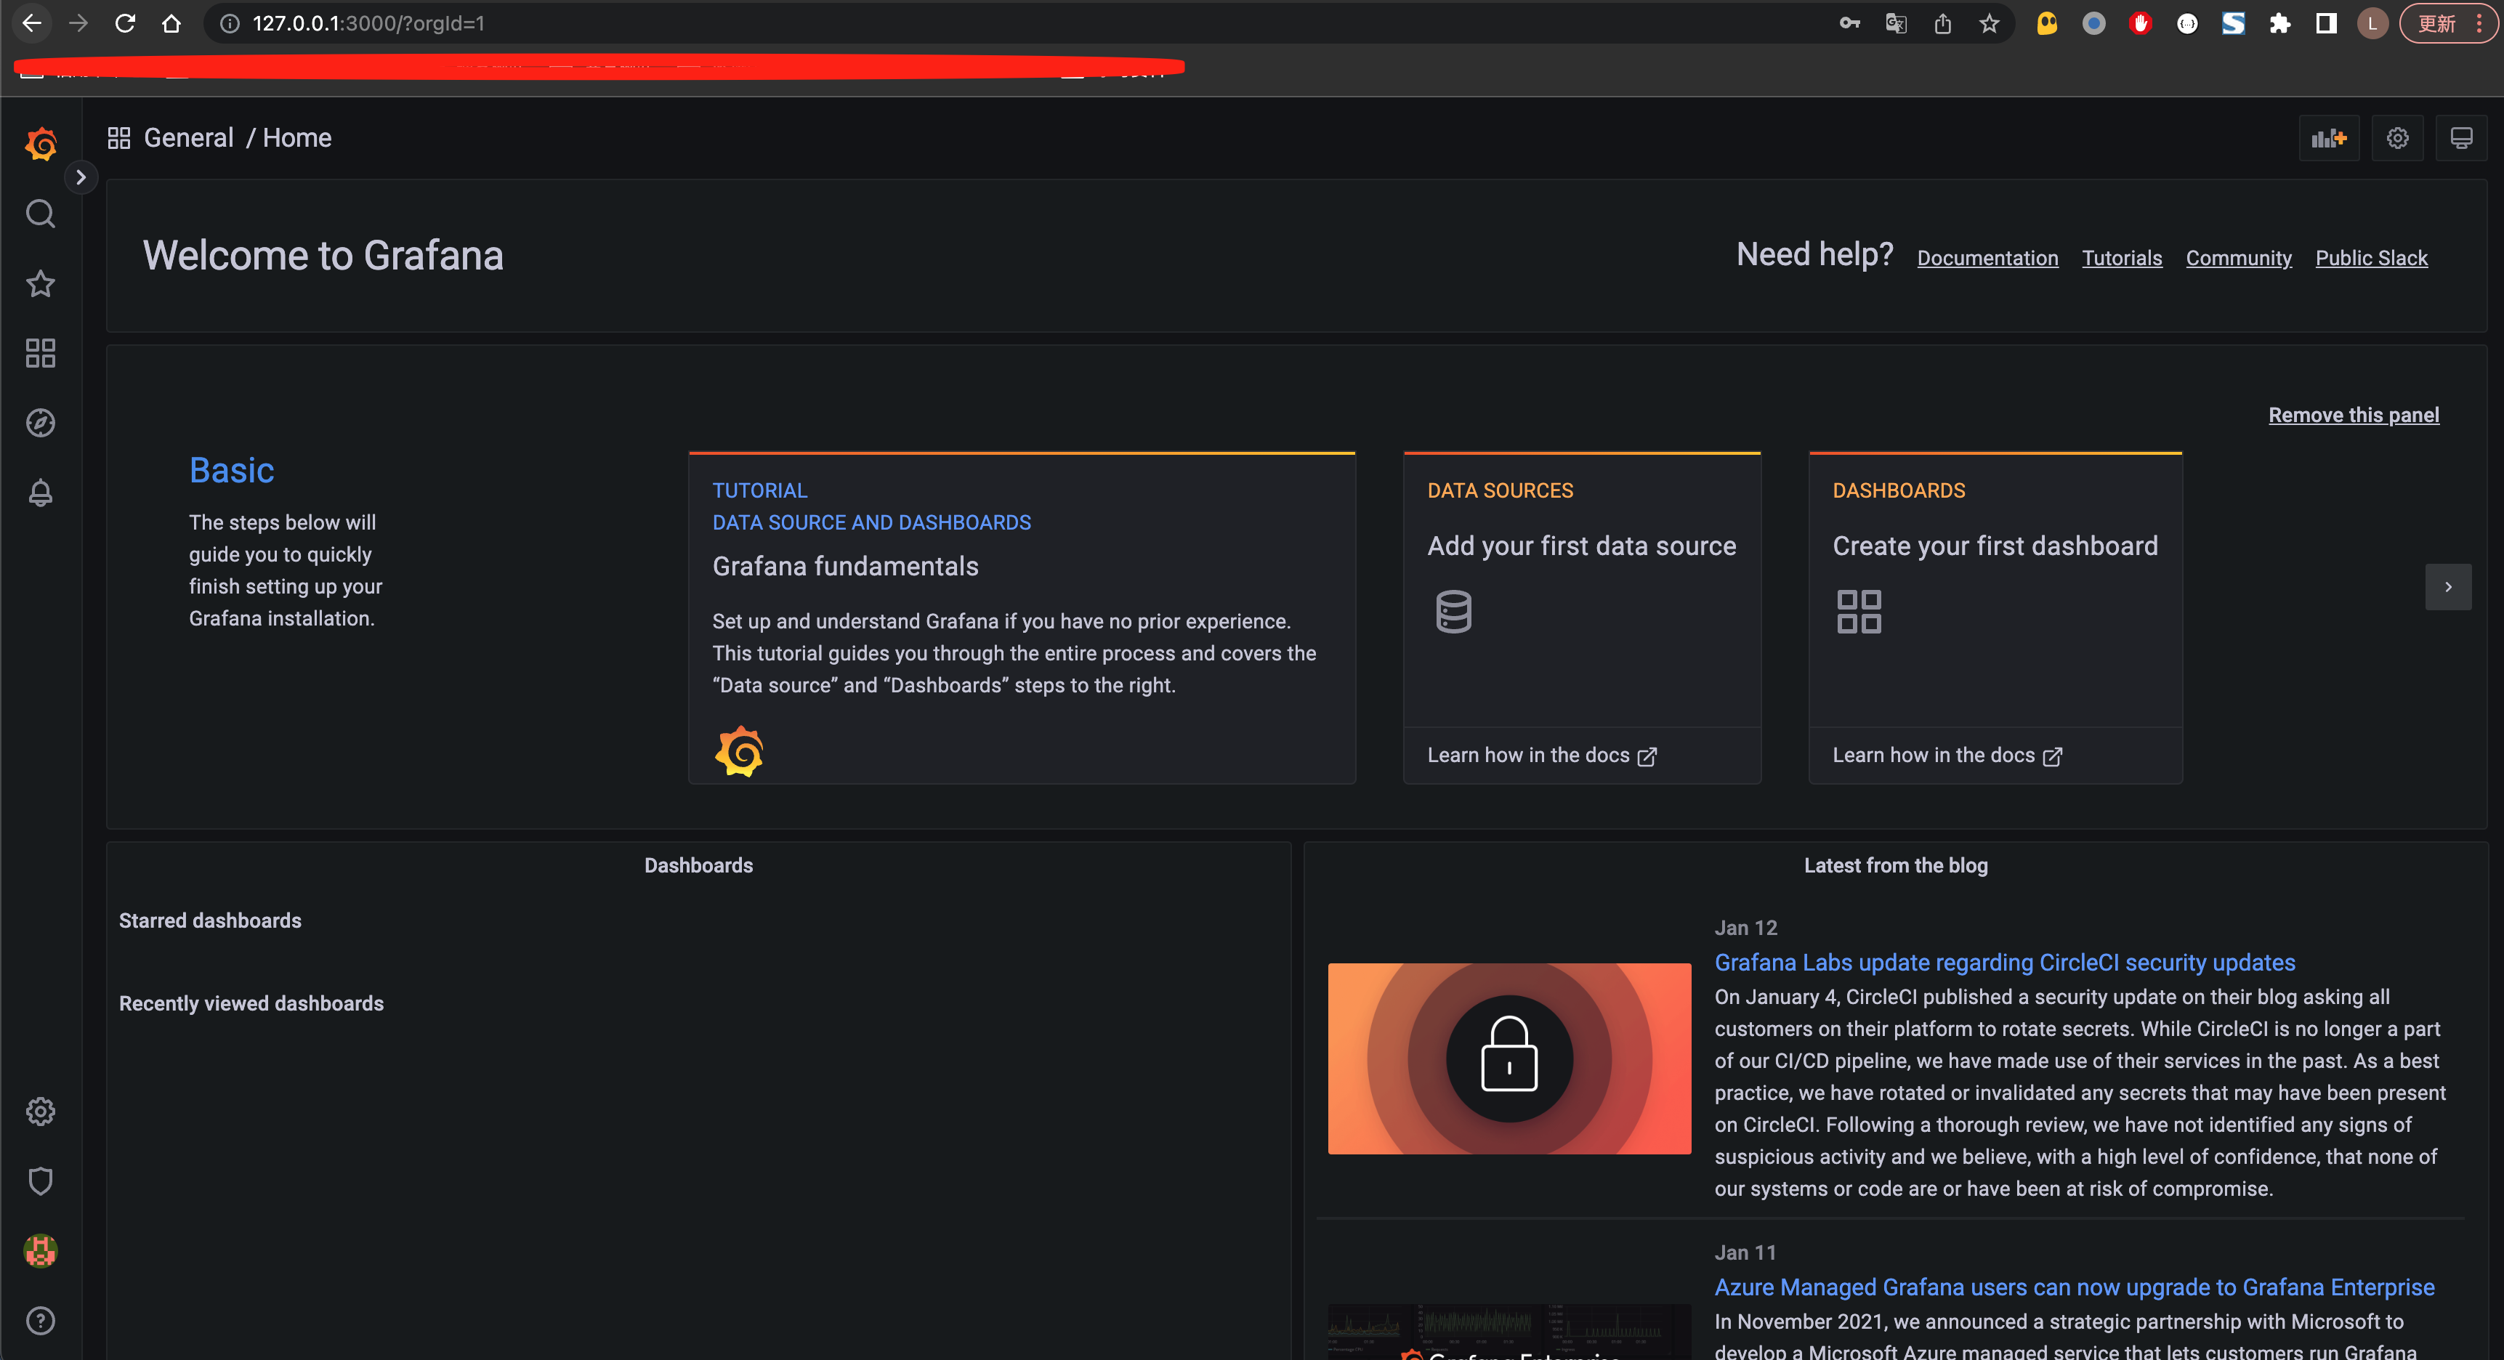The width and height of the screenshot is (2504, 1360).
Task: Click the dashboard grid icon on card
Action: (1859, 612)
